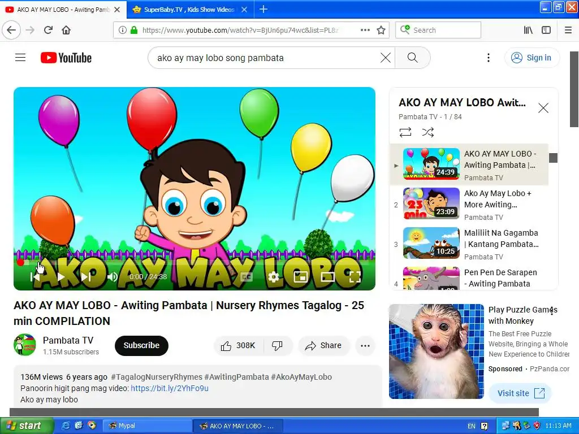Open the #TagalogNurseryRhymes hashtag
This screenshot has width=579, height=434.
pyautogui.click(x=157, y=377)
